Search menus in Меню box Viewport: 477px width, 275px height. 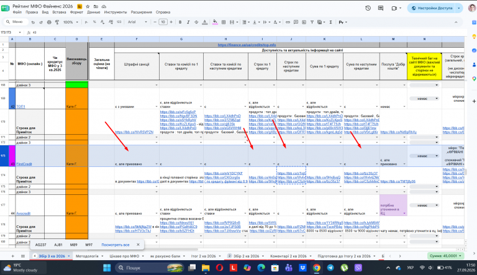click(x=16, y=22)
